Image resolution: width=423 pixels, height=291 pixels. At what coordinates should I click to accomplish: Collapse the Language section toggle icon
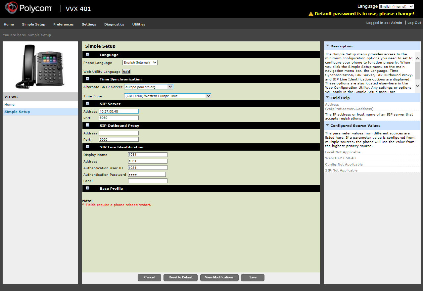point(87,54)
